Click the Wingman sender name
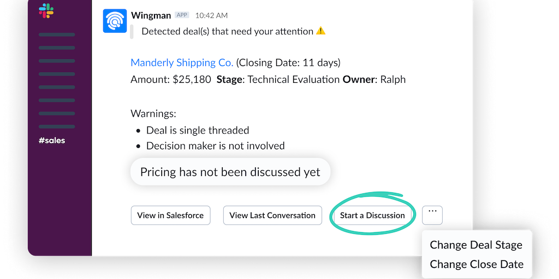The image size is (559, 279). 151,15
